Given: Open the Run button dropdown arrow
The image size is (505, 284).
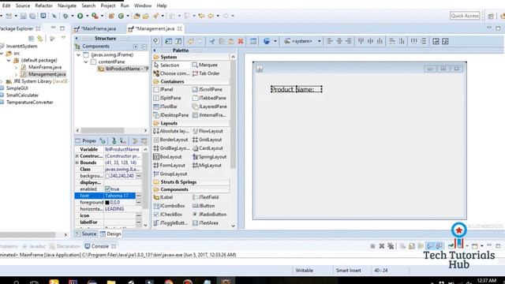Looking at the screenshot, I should point(87,16).
